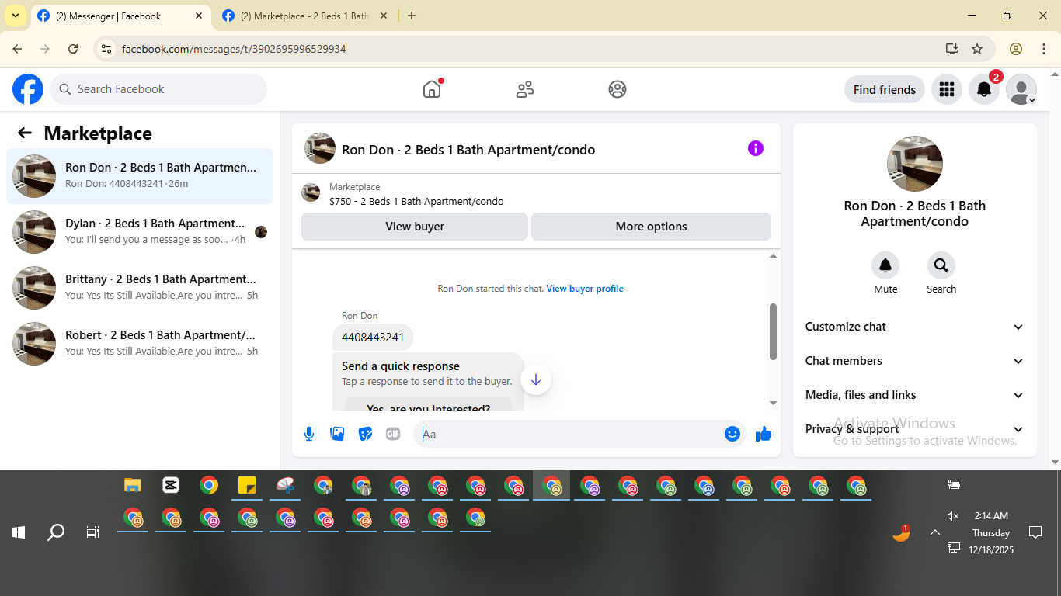This screenshot has height=596, width=1061.
Task: Open conversation information purple icon
Action: coord(756,148)
